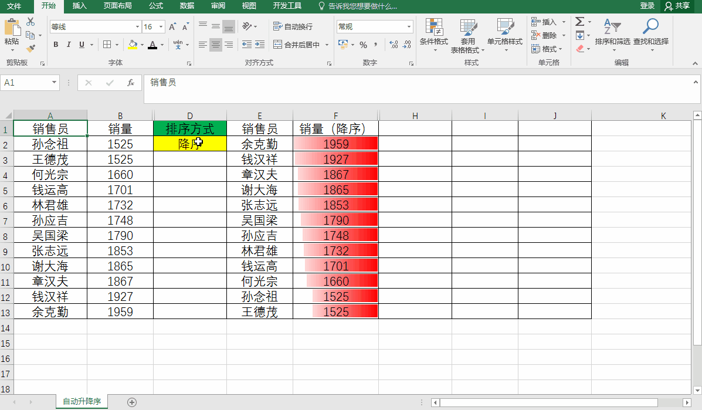
Task: Click the Clear eraser icon
Action: pyautogui.click(x=580, y=49)
